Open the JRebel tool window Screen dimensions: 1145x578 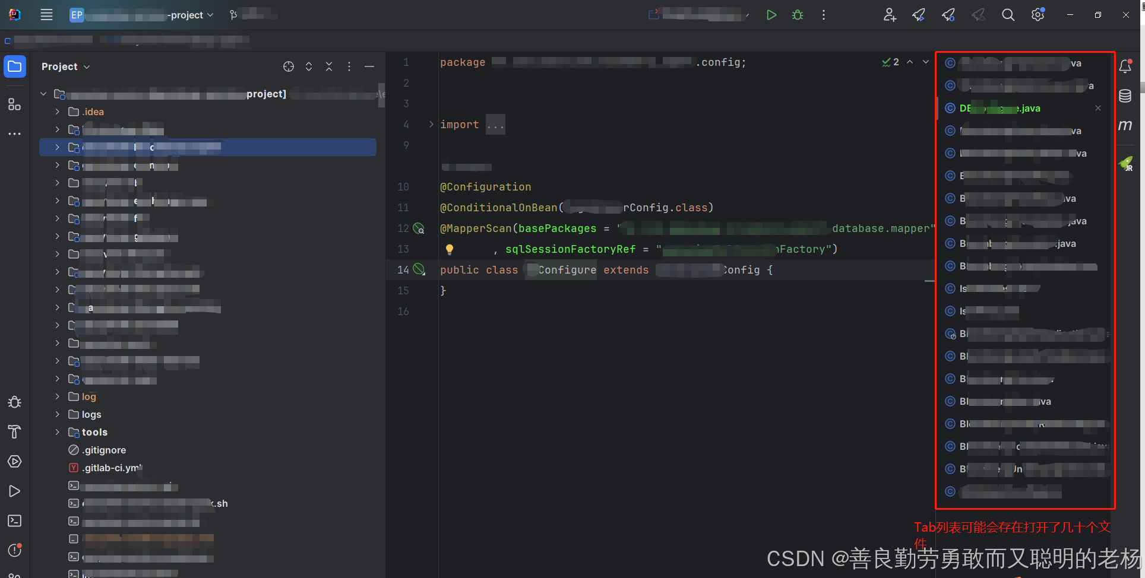point(1125,163)
